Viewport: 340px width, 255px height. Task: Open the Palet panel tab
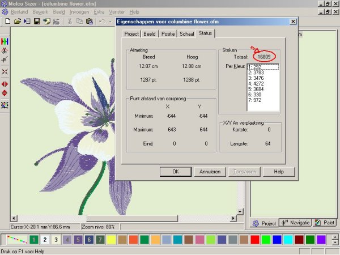pyautogui.click(x=324, y=223)
